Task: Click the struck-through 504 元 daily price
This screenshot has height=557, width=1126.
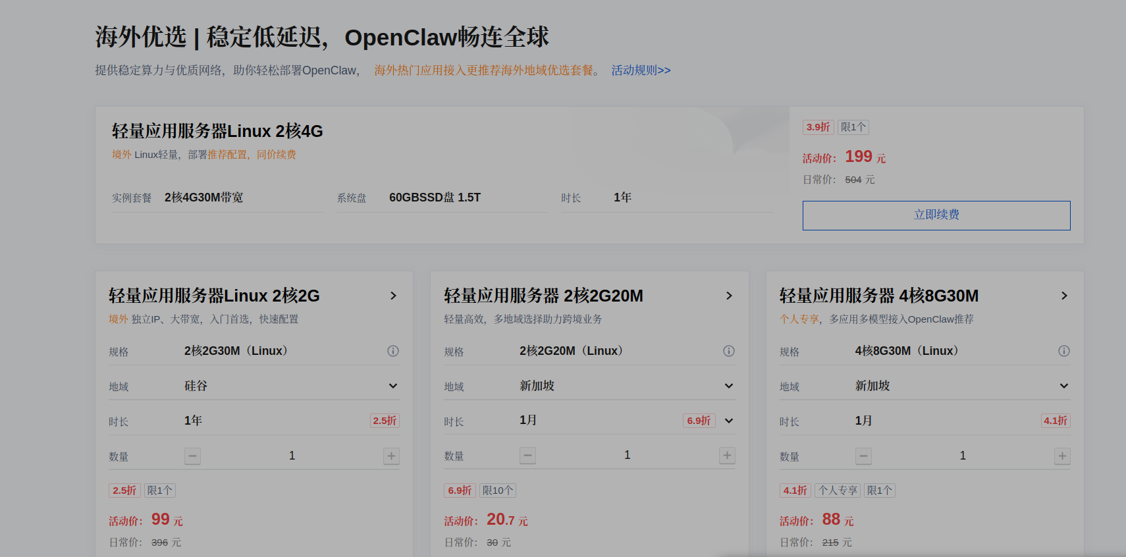Action: (x=860, y=180)
